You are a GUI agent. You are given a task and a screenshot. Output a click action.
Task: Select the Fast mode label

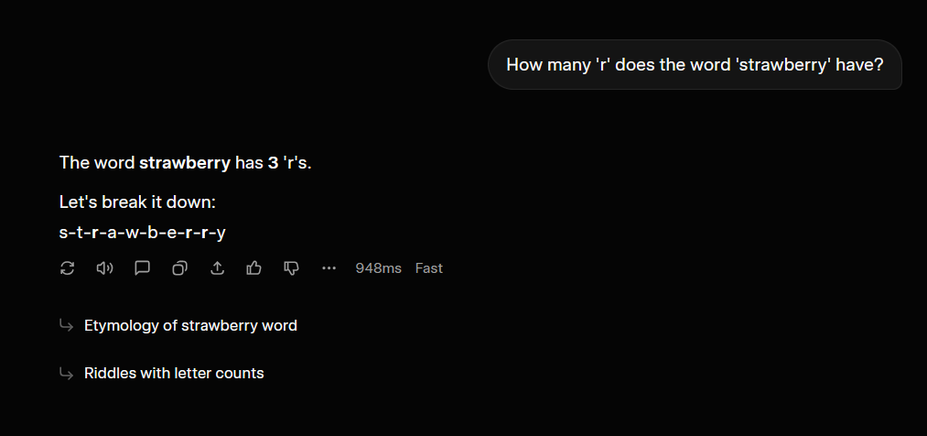(x=428, y=268)
